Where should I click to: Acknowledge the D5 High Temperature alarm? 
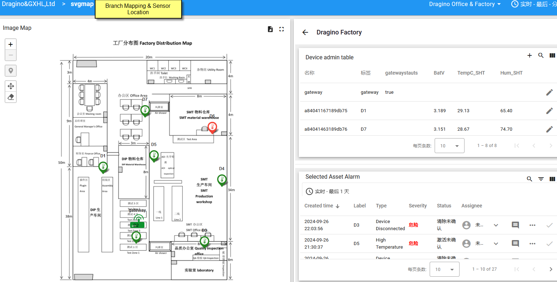[549, 244]
